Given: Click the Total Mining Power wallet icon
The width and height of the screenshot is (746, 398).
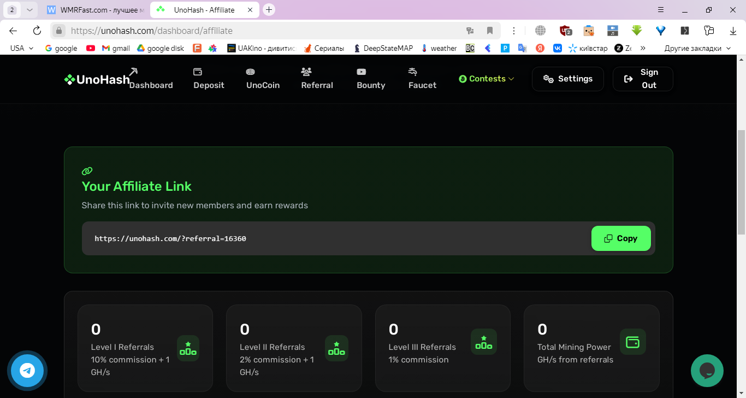Looking at the screenshot, I should point(632,342).
